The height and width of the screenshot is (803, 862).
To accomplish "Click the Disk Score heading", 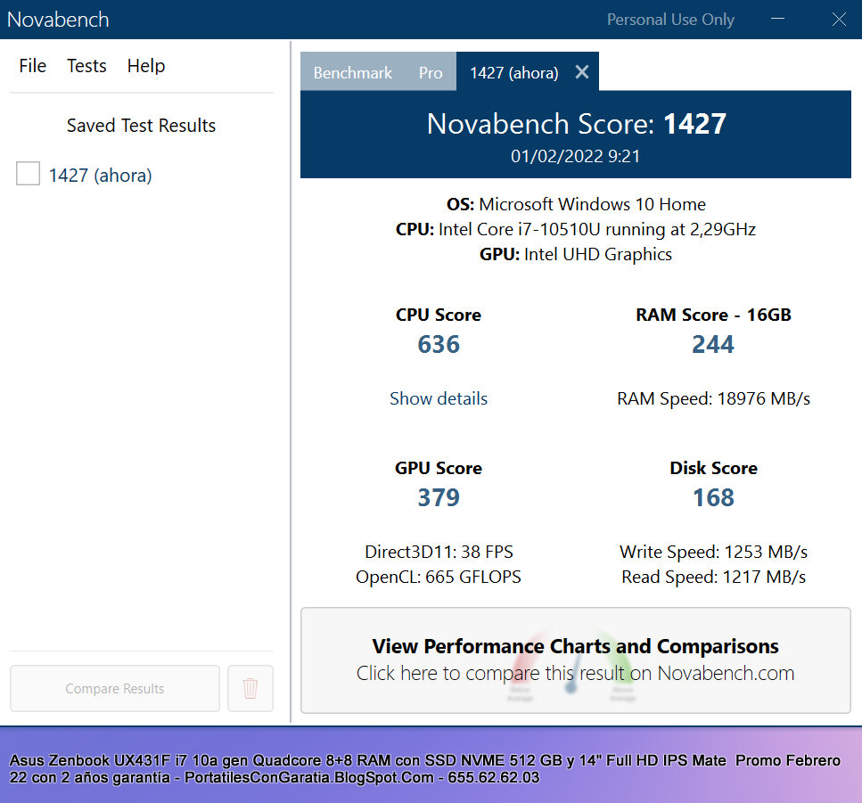I will 713,468.
